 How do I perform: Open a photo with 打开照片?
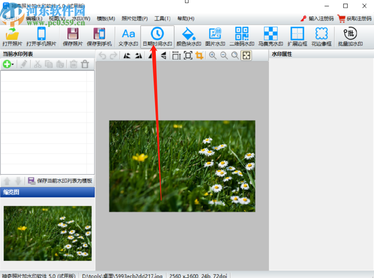pos(12,37)
